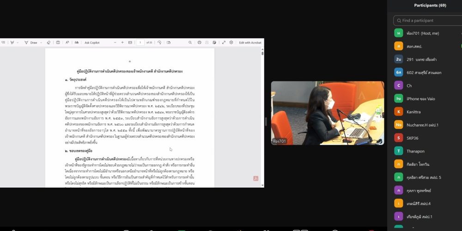The width and height of the screenshot is (462, 231).
Task: Select participant Thanapon in list
Action: [417, 151]
